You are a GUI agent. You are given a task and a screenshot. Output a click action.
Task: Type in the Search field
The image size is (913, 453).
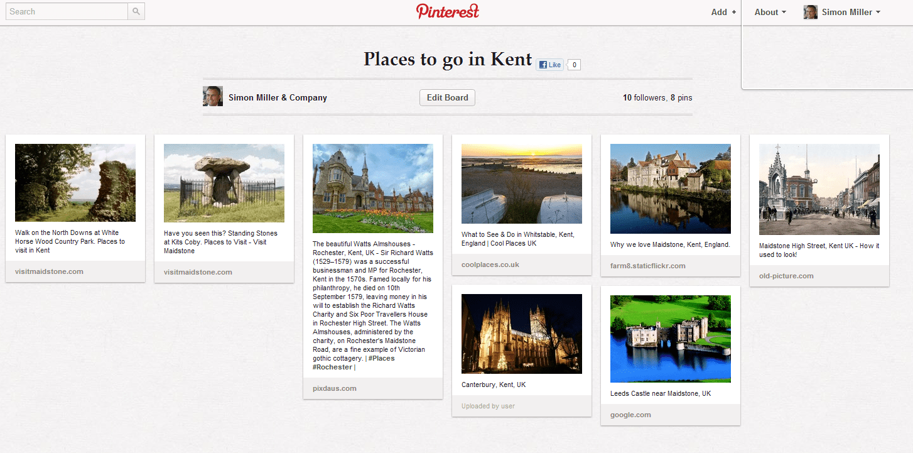tap(67, 11)
